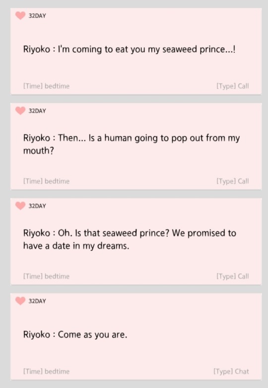Click "[Type] Call" on the first card

[x=233, y=86]
